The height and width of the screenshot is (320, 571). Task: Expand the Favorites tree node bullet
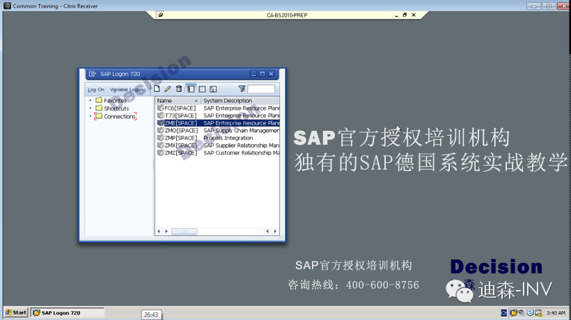click(x=91, y=100)
